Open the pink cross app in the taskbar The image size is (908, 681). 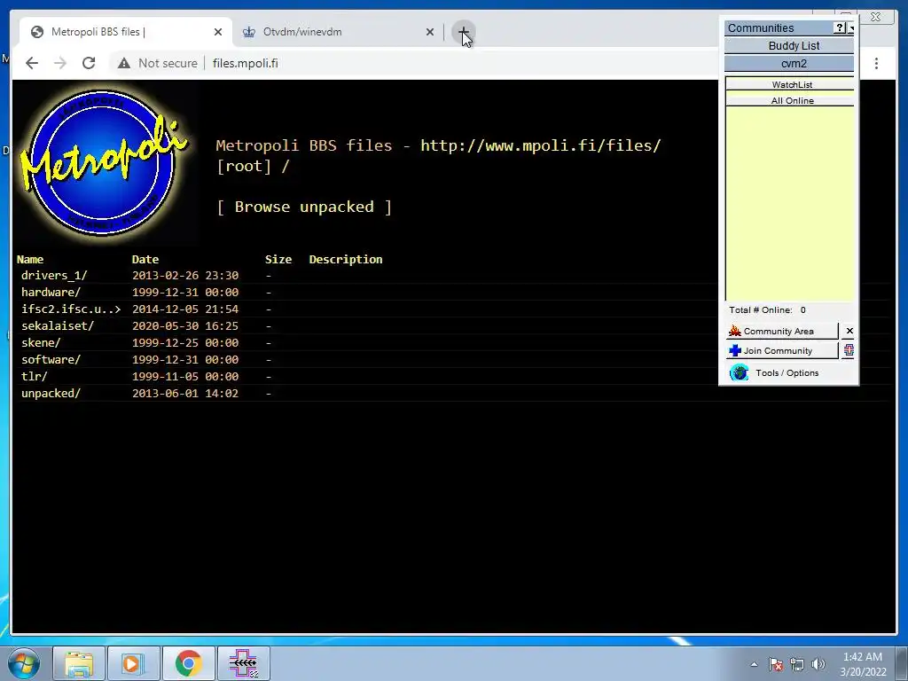click(x=244, y=663)
